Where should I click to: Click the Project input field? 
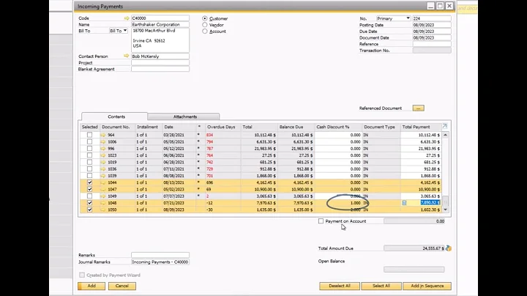point(160,62)
